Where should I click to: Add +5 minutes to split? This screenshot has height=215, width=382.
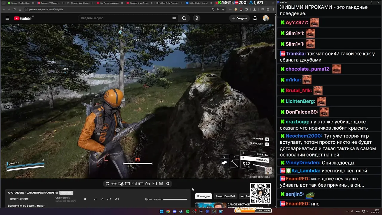pos(102,199)
